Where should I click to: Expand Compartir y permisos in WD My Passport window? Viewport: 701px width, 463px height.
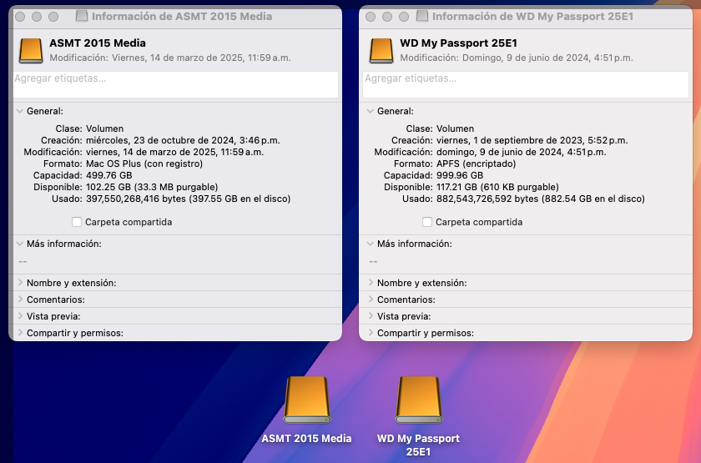point(371,333)
